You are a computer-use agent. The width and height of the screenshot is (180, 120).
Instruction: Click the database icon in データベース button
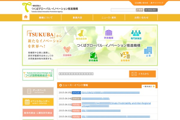pos(29,91)
